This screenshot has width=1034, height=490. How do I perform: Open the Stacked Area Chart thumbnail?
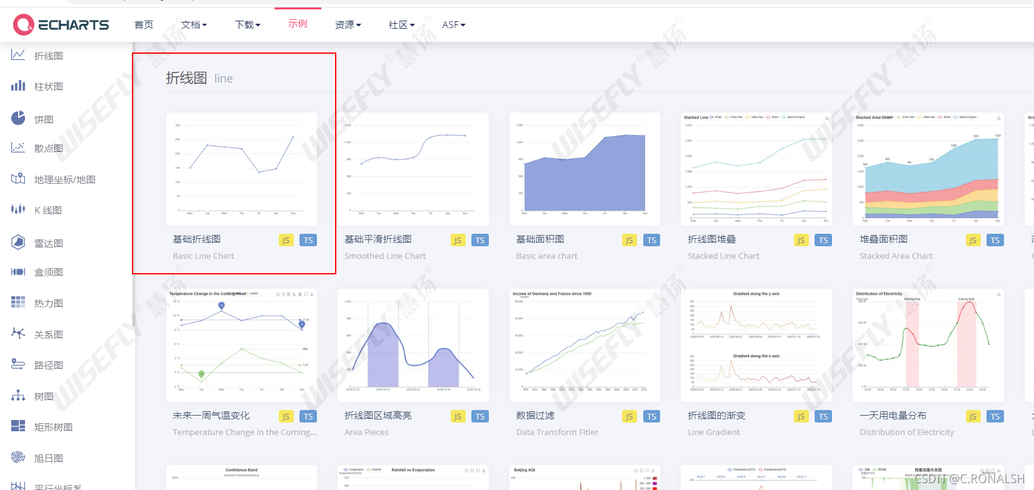[928, 169]
